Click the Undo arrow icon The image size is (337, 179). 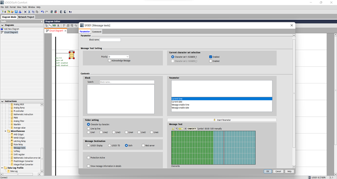[42, 12]
